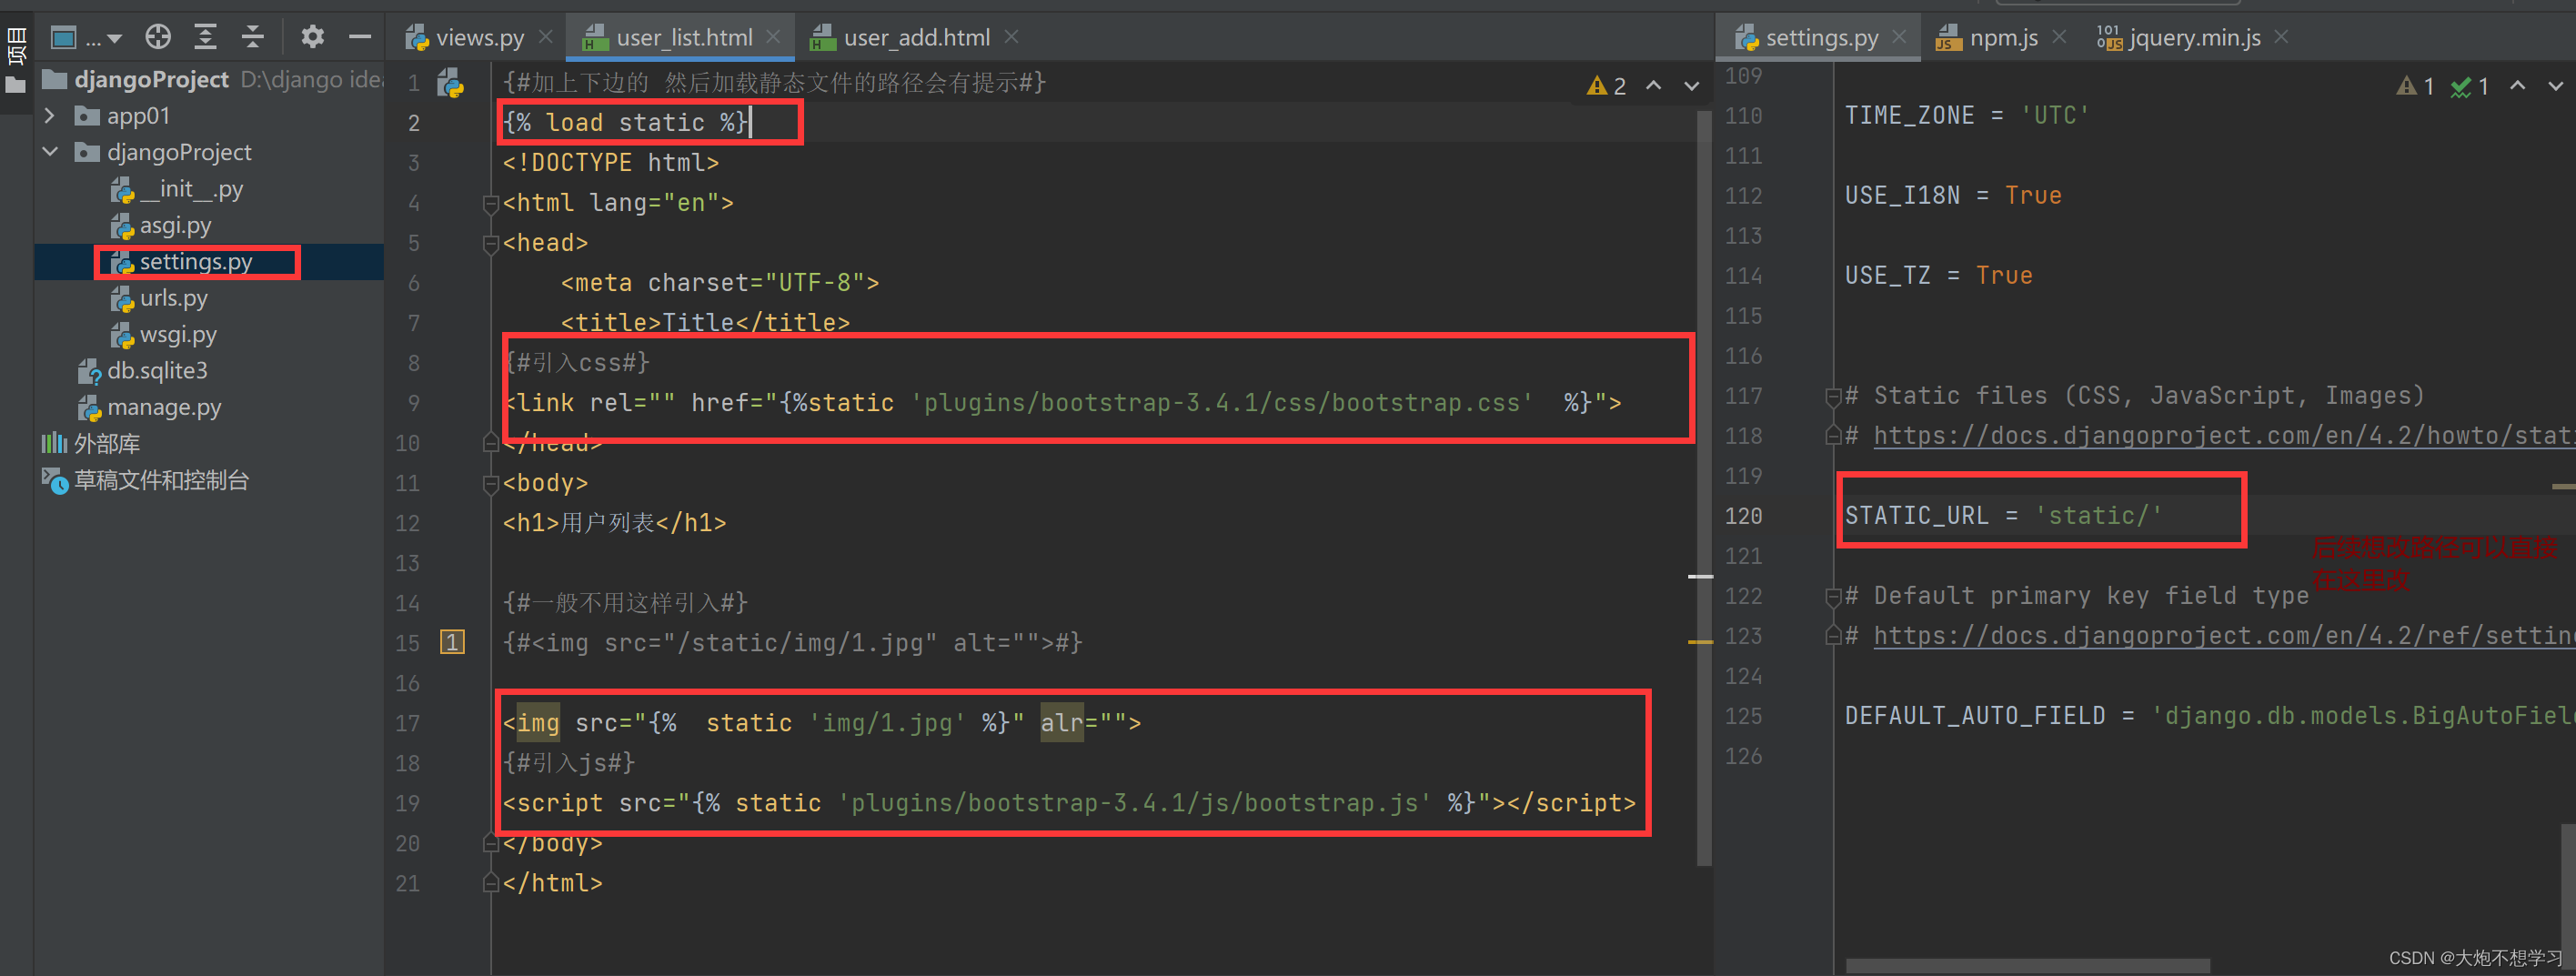
Task: Click the TIME_ZONE = 'UTC' line
Action: point(1967,116)
